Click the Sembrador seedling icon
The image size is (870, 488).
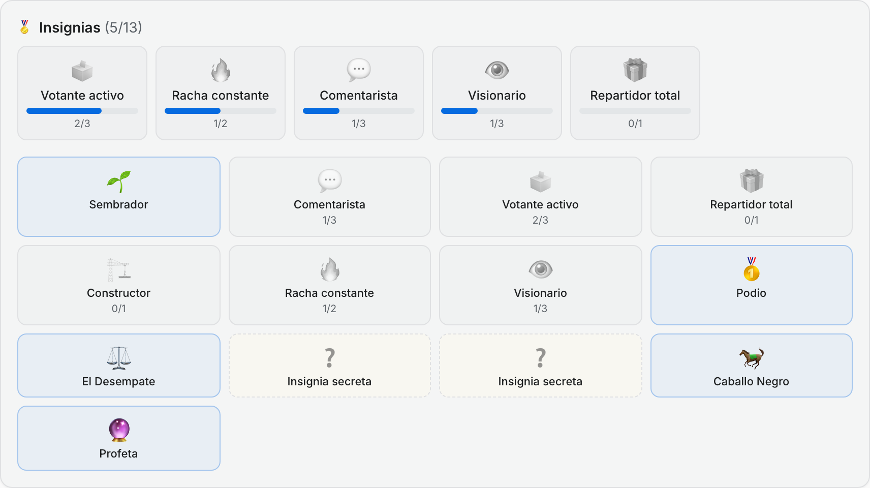pyautogui.click(x=119, y=181)
